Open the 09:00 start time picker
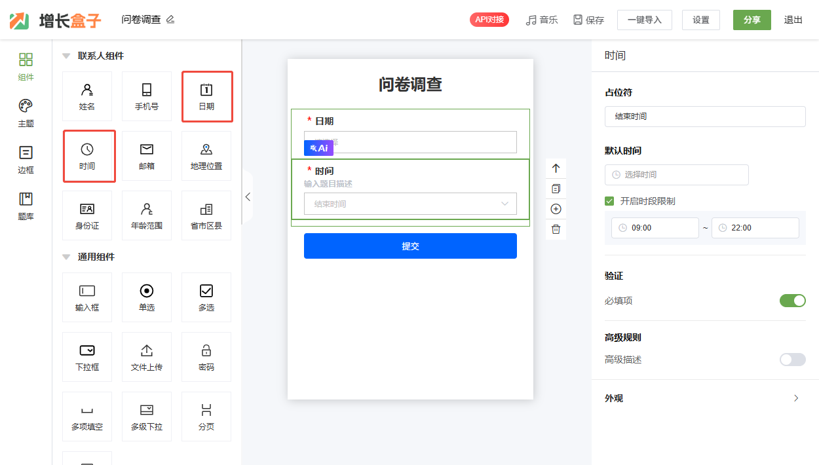 pos(655,228)
